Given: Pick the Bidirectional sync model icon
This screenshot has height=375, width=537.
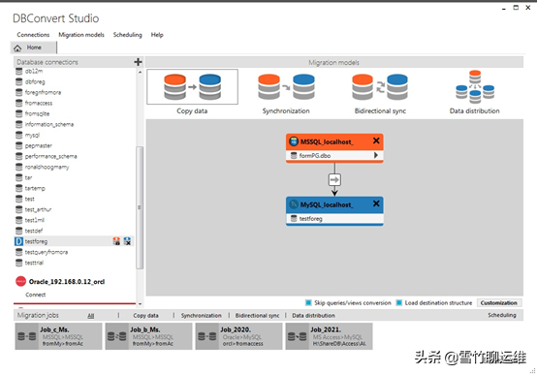Looking at the screenshot, I should 380,87.
